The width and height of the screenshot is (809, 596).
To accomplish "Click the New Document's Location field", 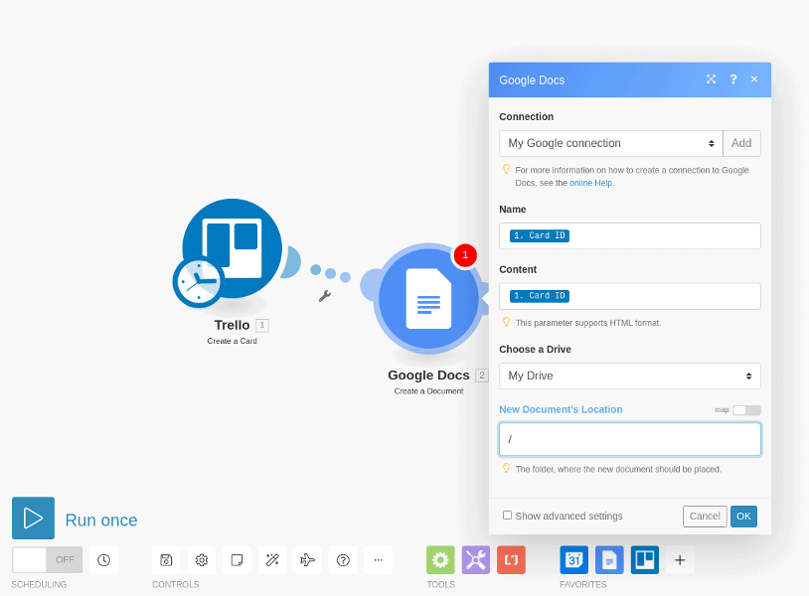I will click(630, 439).
